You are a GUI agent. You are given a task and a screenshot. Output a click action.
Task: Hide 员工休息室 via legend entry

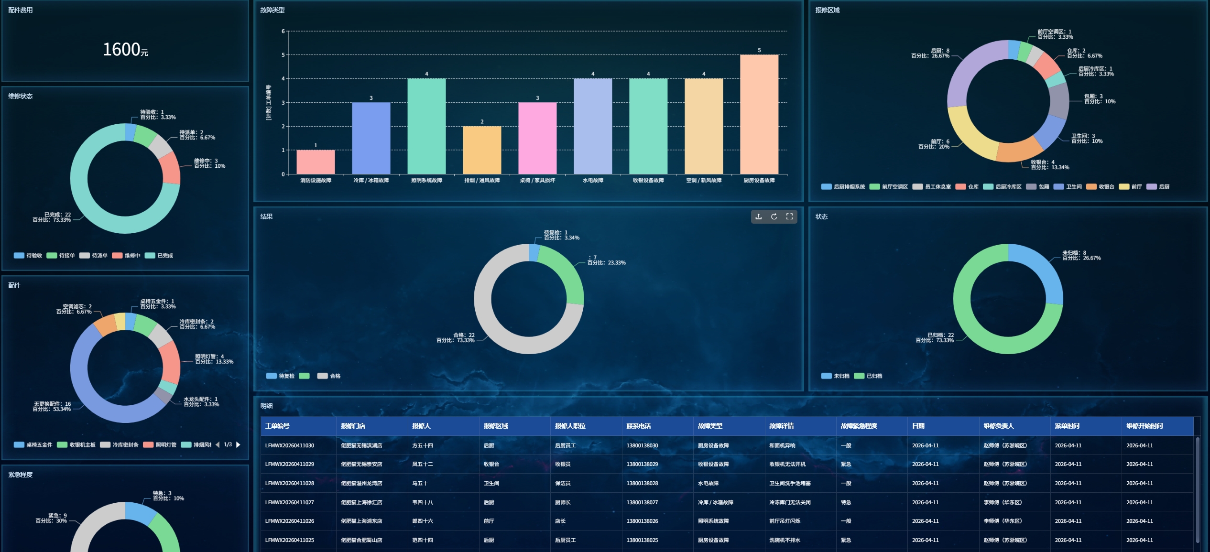(x=931, y=187)
